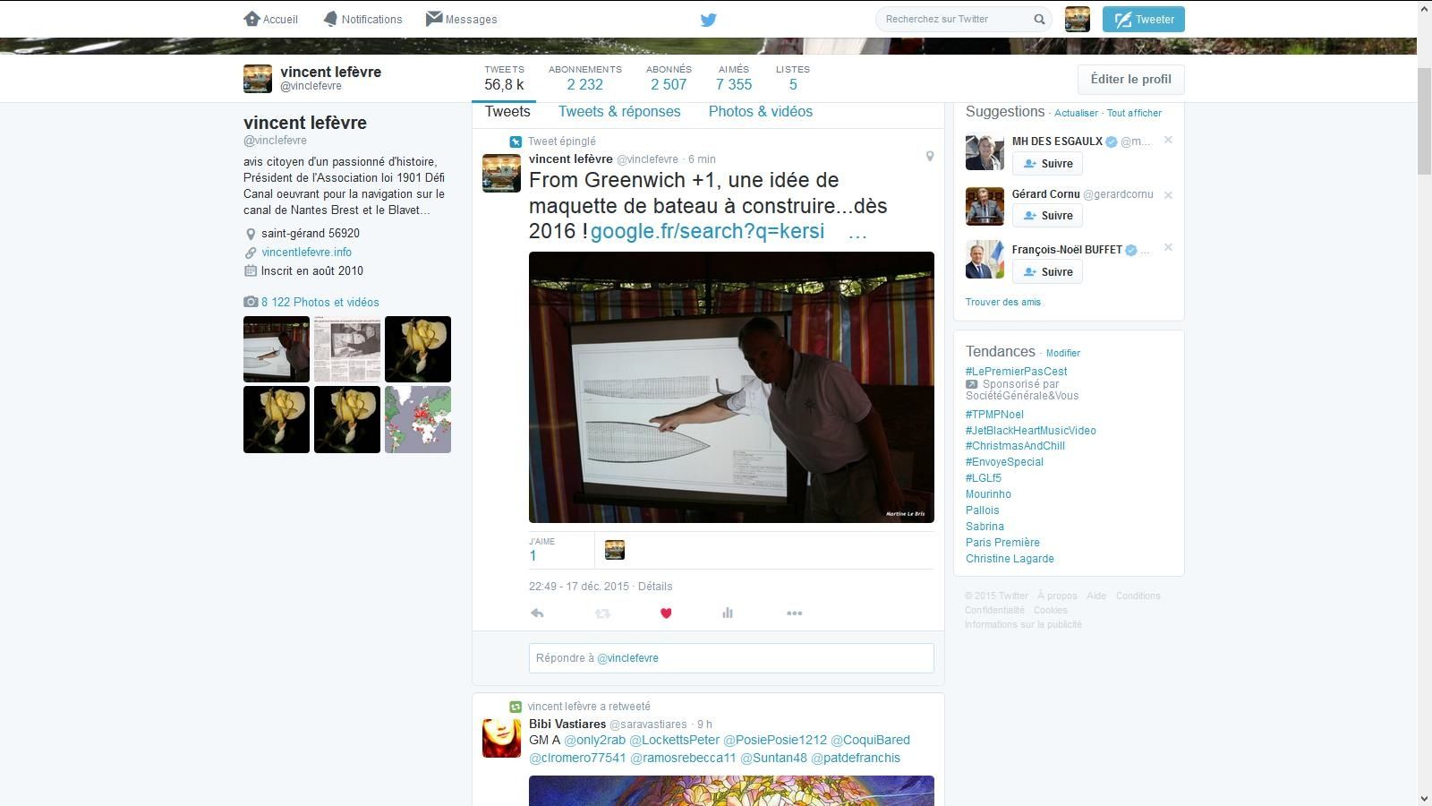
Task: Click Trouver des amis link
Action: [1002, 303]
